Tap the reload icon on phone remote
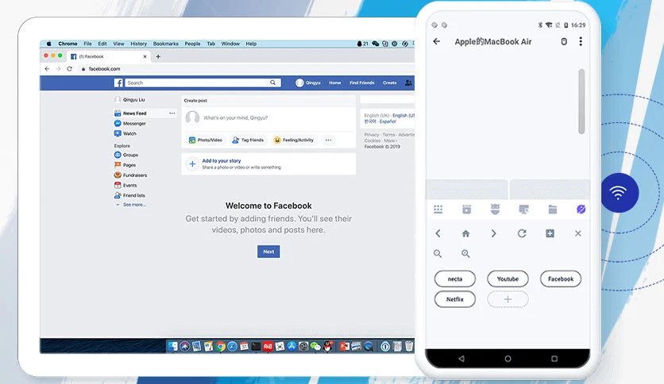 coord(522,233)
